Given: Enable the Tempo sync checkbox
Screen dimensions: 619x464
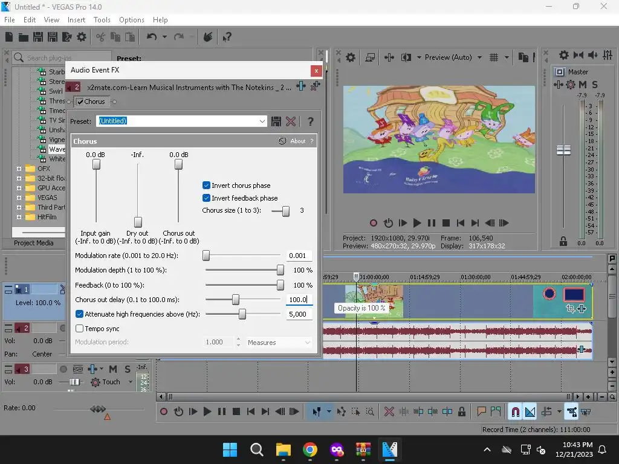Looking at the screenshot, I should [79, 328].
